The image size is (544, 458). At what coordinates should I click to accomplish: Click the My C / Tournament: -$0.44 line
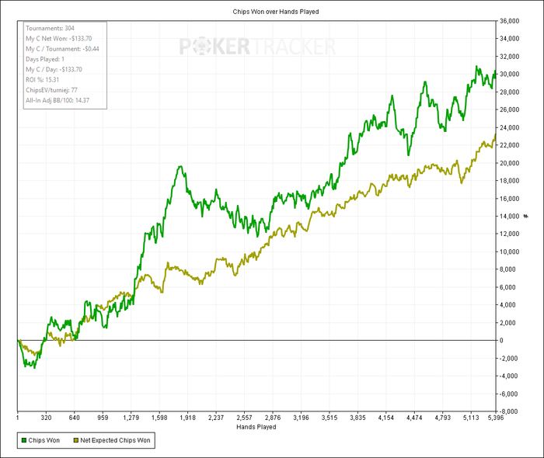click(x=62, y=49)
